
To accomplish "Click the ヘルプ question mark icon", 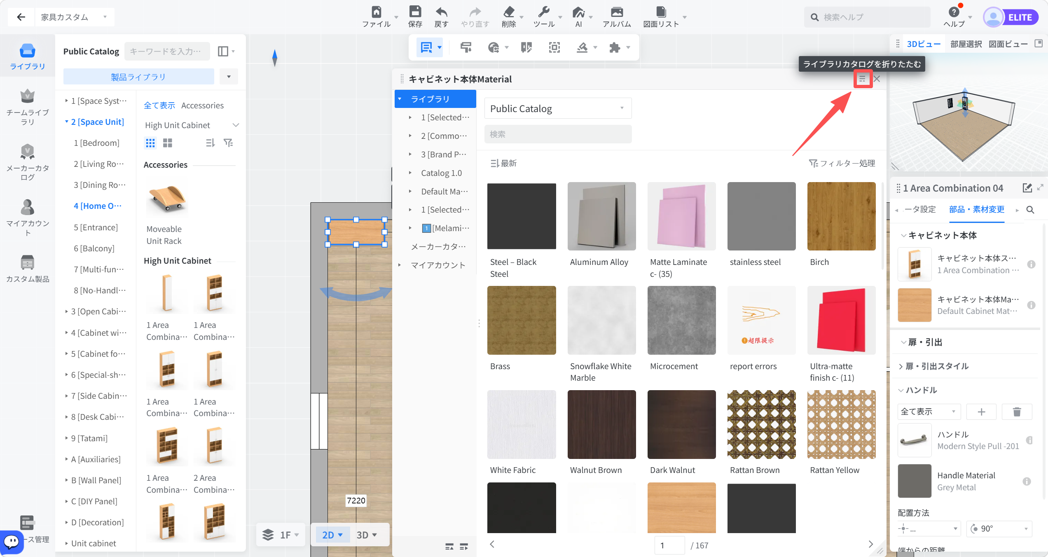I will click(x=954, y=12).
